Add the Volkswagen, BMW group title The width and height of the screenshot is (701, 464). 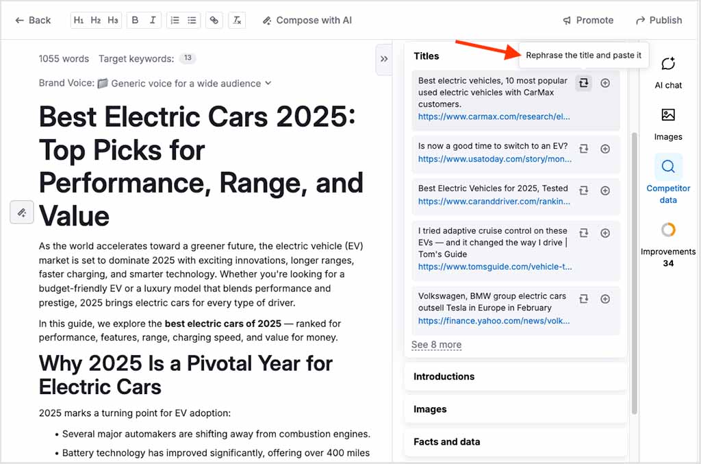pyautogui.click(x=605, y=299)
